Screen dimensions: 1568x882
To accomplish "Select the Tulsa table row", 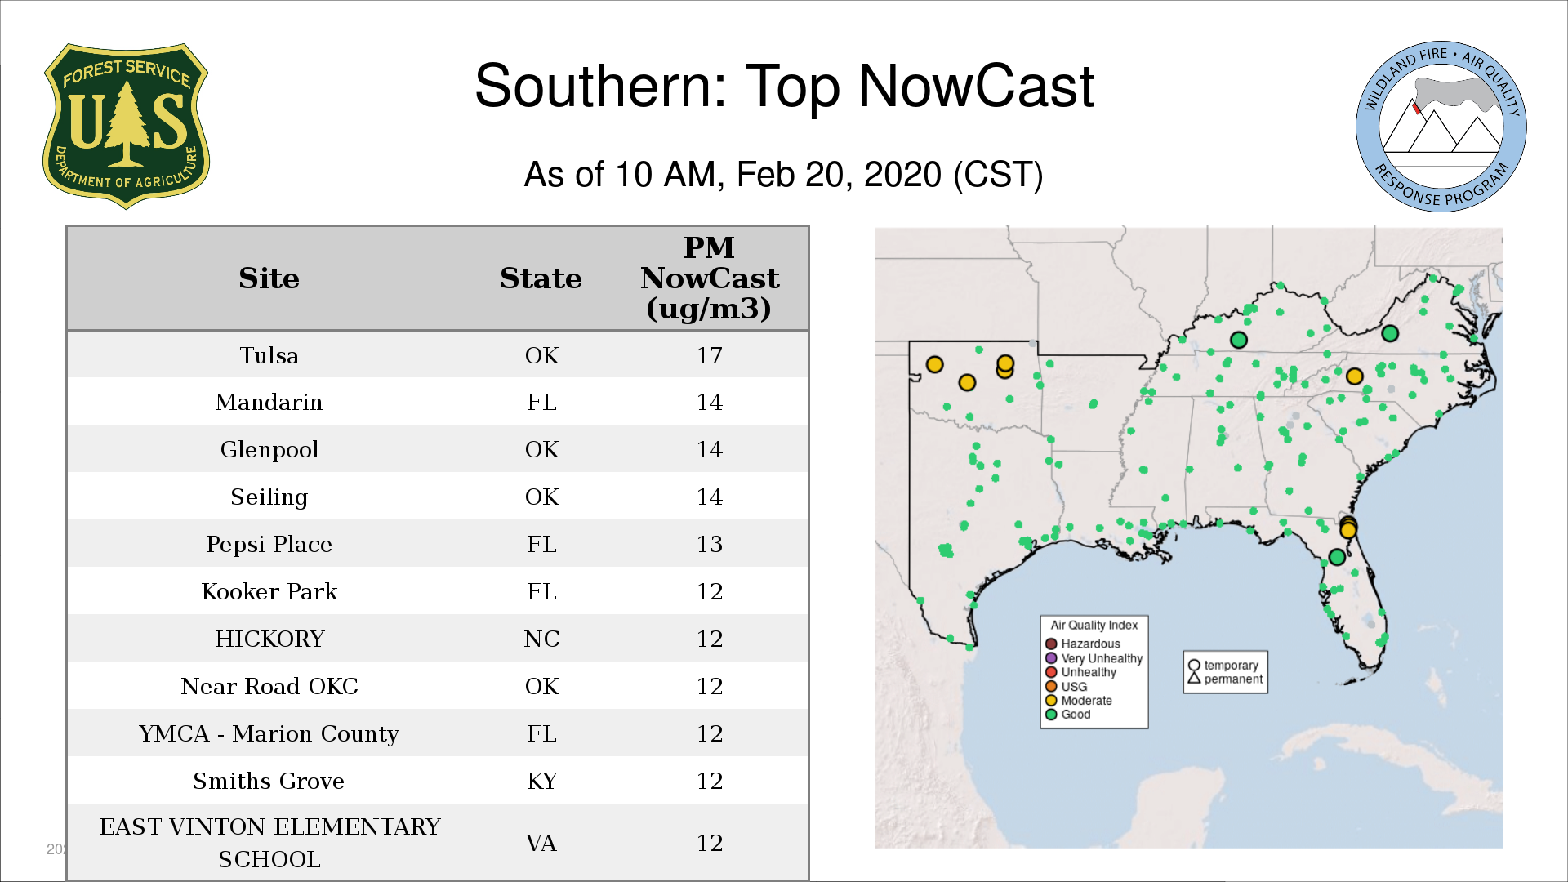I will [x=437, y=355].
